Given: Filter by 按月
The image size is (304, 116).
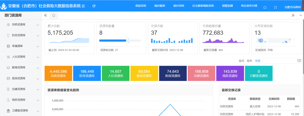Looking at the screenshot, I should point(242,61).
